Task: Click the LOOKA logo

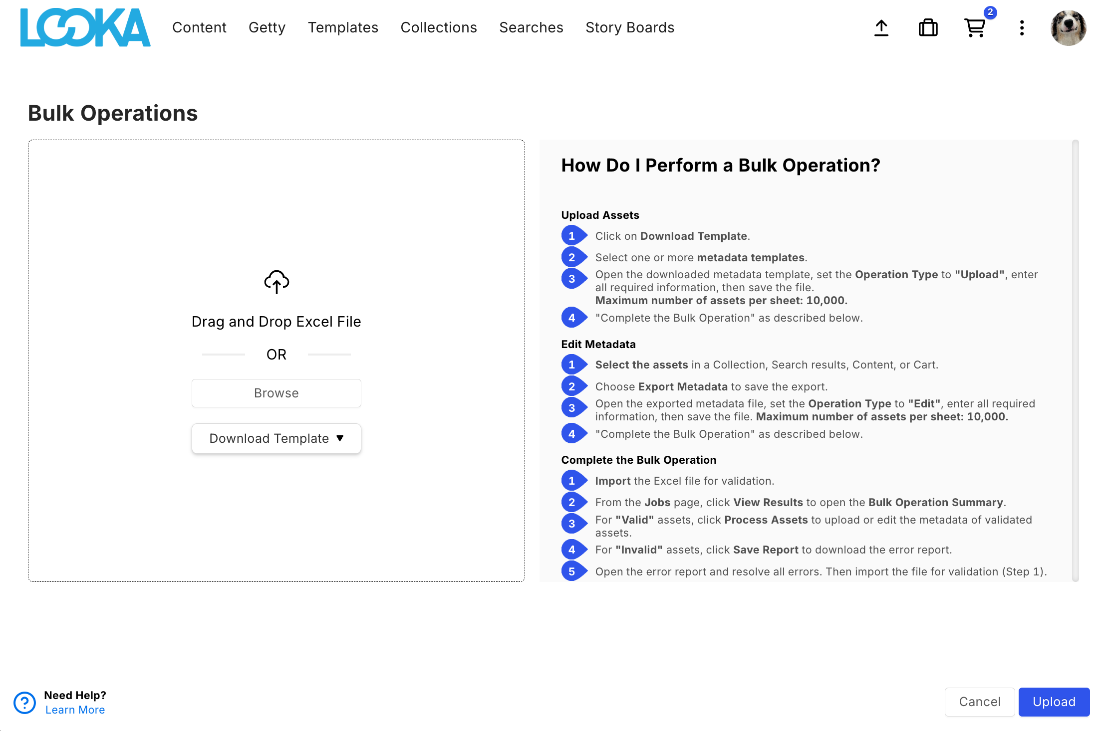Action: pyautogui.click(x=85, y=27)
